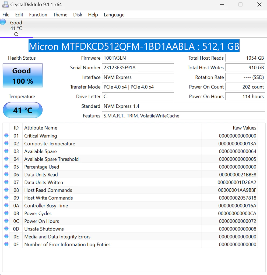This screenshot has width=267, height=275.
Task: Minimize the CrystalDiskInfo window
Action: tap(222, 4)
